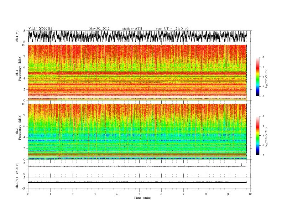This screenshot has width=282, height=218.
Task: Click the "-5" tick on the ch.4(V) axis
Action: pyautogui.click(x=24, y=188)
